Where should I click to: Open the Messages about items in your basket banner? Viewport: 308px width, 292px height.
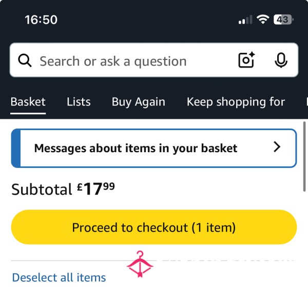click(154, 148)
